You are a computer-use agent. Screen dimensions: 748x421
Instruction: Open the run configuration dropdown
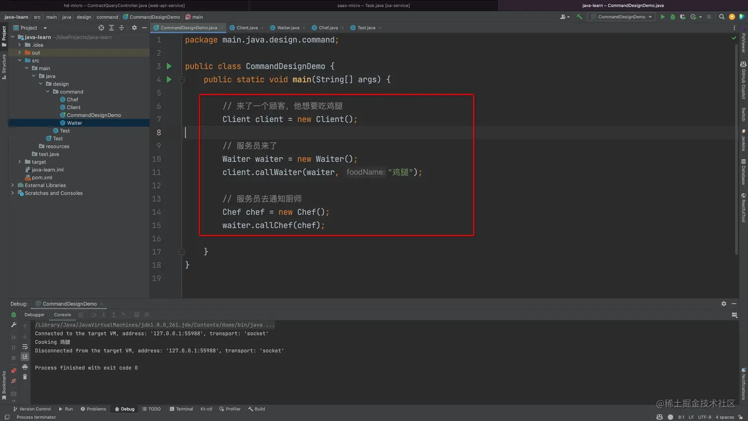[622, 17]
